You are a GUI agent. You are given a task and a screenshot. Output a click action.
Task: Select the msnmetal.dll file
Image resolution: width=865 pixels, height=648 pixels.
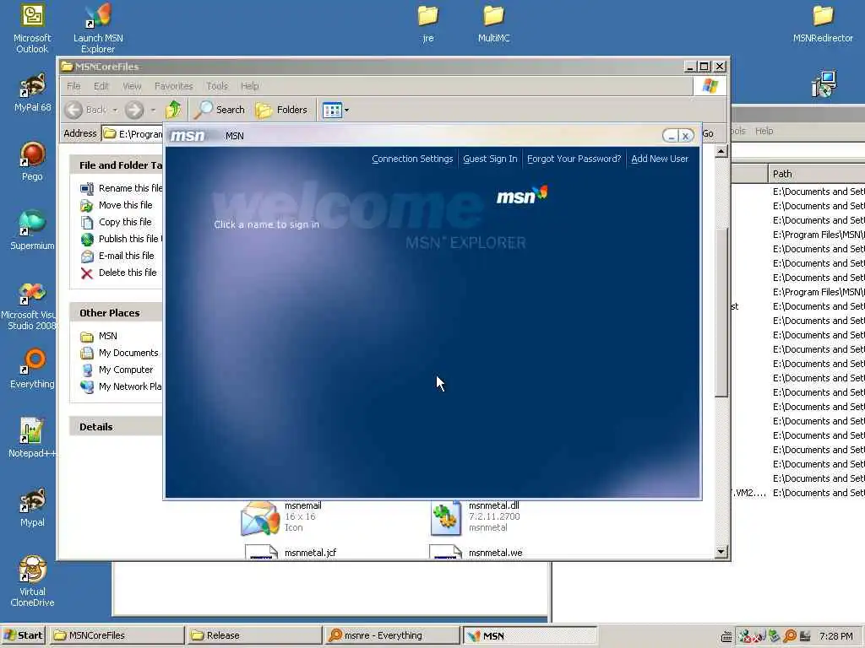coord(476,517)
